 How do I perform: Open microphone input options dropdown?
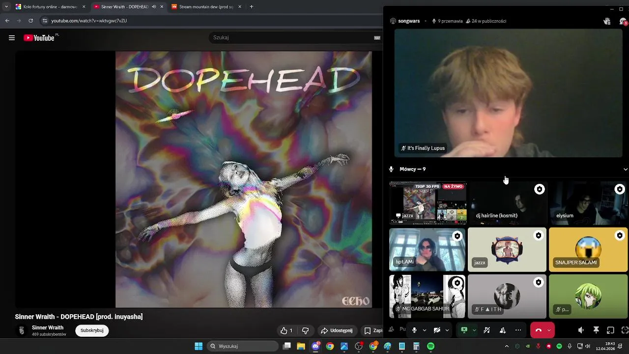tap(425, 330)
